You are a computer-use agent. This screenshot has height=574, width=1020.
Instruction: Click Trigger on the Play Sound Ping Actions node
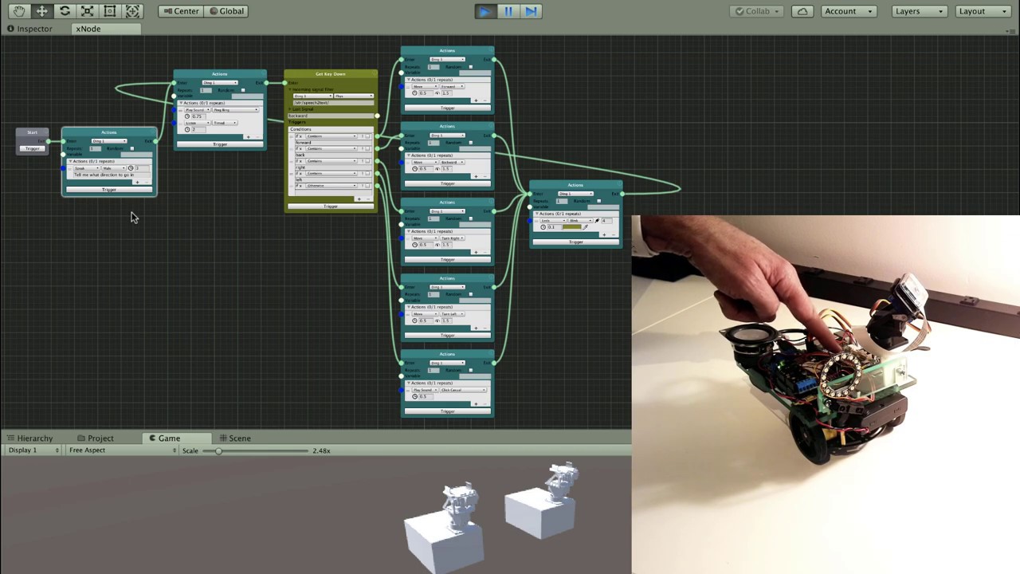click(x=220, y=144)
